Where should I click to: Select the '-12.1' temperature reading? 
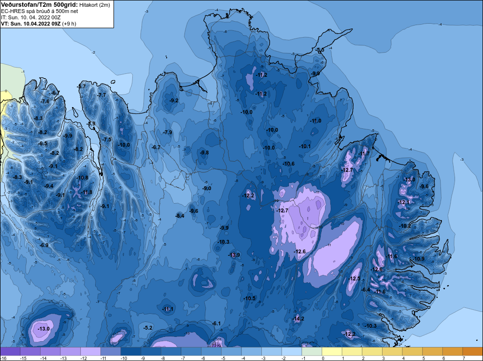click(404, 202)
